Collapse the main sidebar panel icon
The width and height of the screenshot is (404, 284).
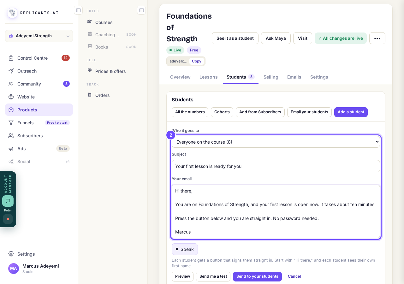point(78,10)
